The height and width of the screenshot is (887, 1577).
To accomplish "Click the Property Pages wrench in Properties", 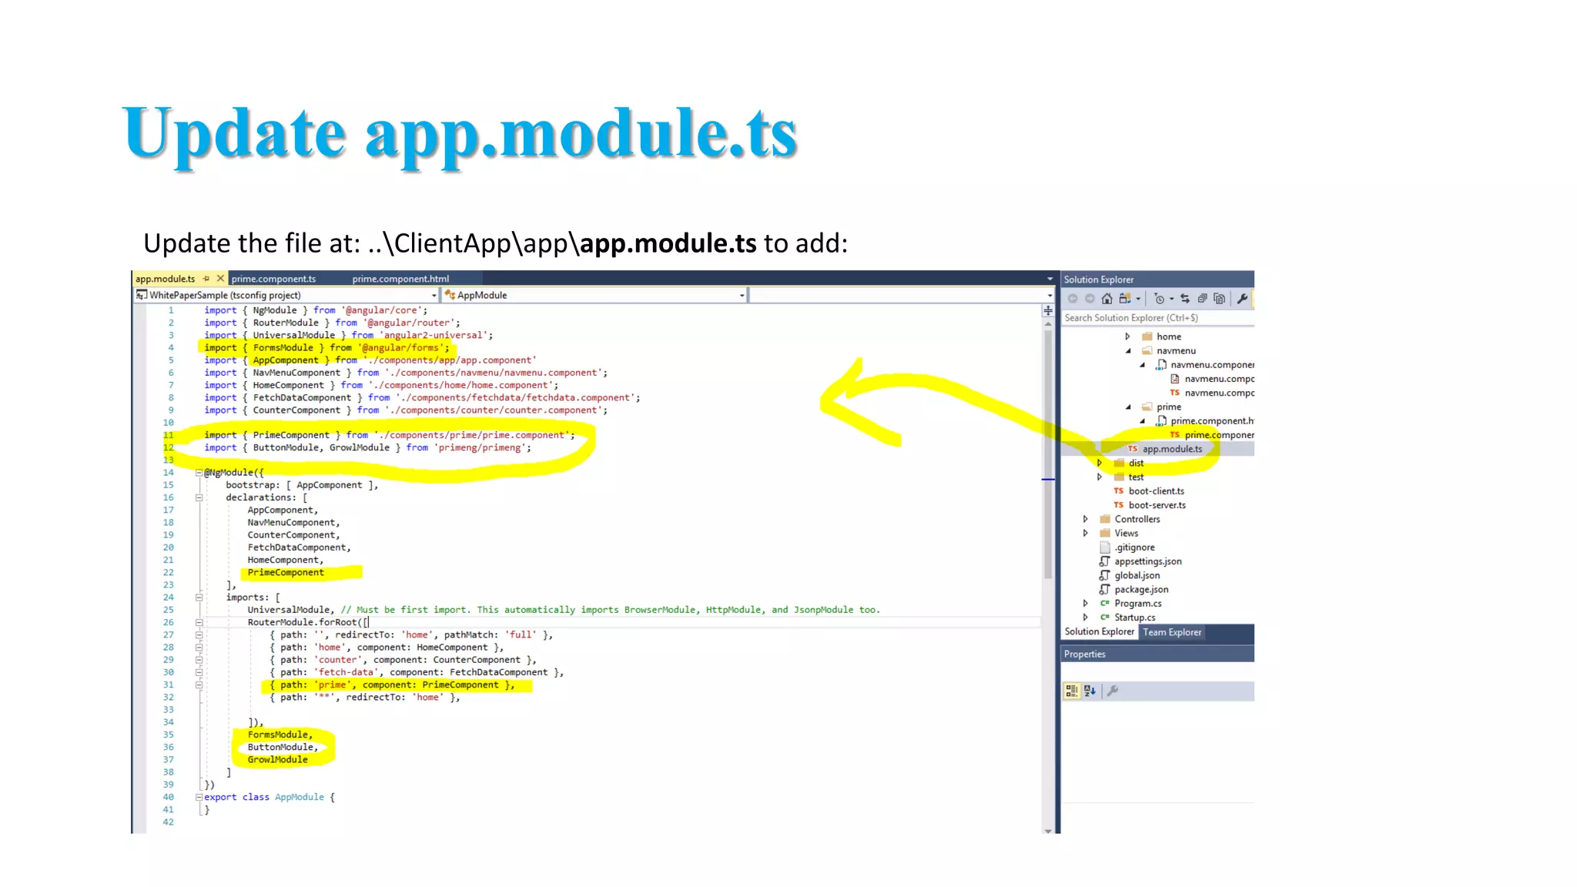I will (x=1113, y=691).
